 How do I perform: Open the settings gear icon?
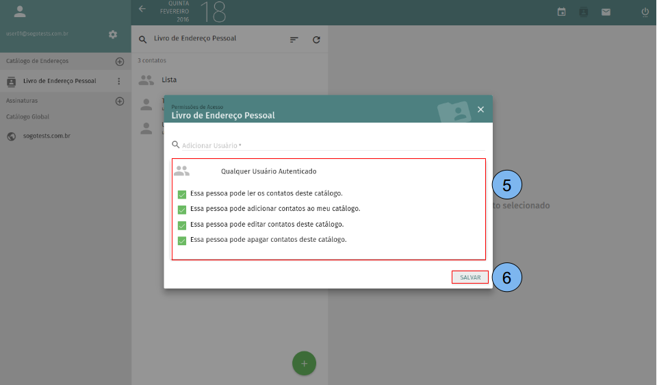113,34
